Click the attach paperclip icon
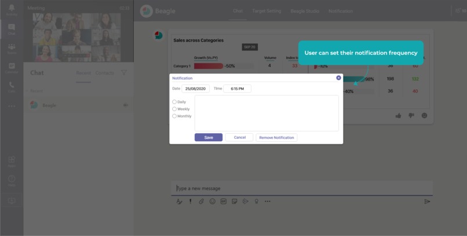467x236 pixels. tap(201, 201)
